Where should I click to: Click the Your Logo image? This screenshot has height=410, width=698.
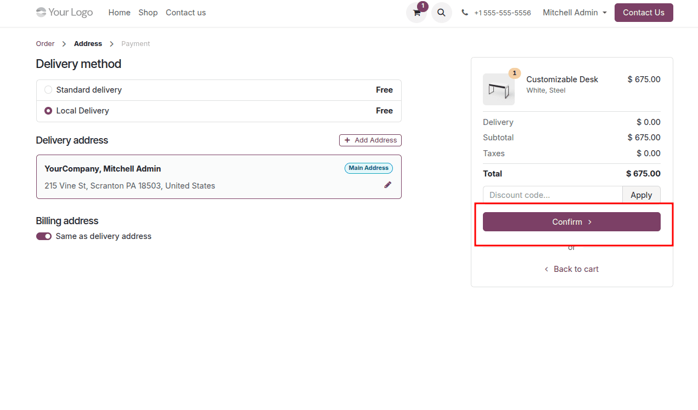click(x=64, y=12)
